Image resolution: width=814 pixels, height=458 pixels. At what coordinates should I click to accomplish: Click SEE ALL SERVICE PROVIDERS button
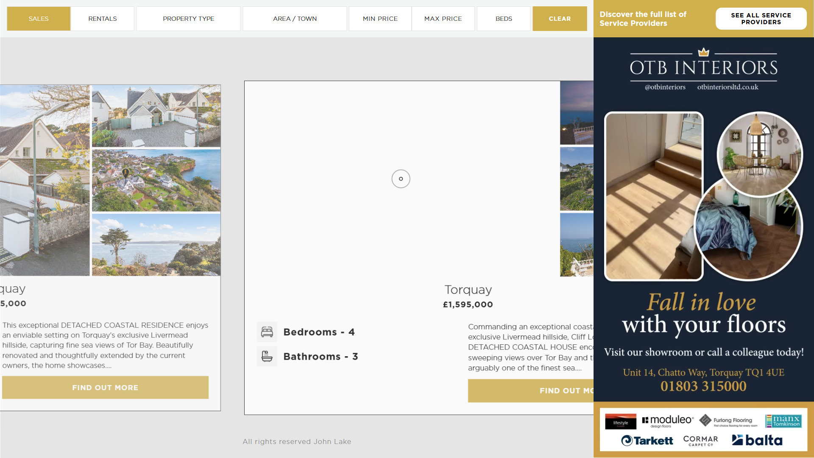(x=761, y=19)
